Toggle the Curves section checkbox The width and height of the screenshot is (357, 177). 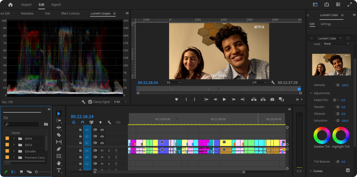pyautogui.click(x=348, y=170)
